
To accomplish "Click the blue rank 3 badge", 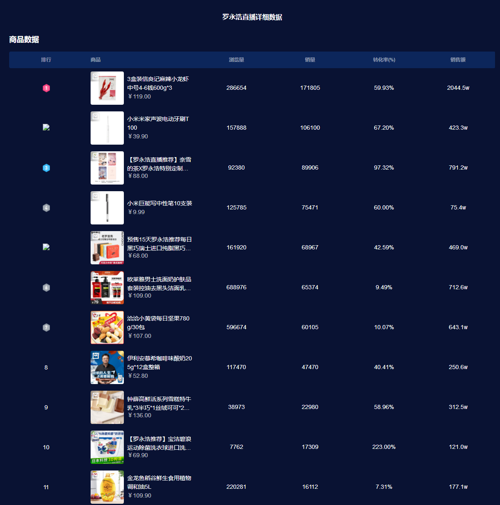I will pos(46,168).
